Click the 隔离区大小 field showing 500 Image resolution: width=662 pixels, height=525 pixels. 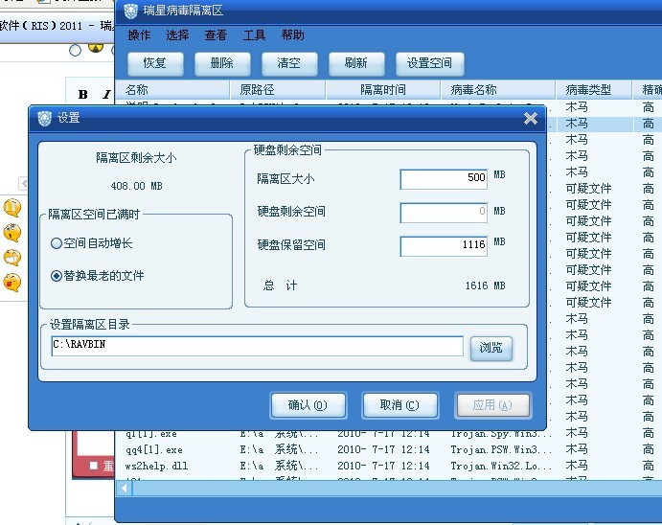tap(444, 179)
